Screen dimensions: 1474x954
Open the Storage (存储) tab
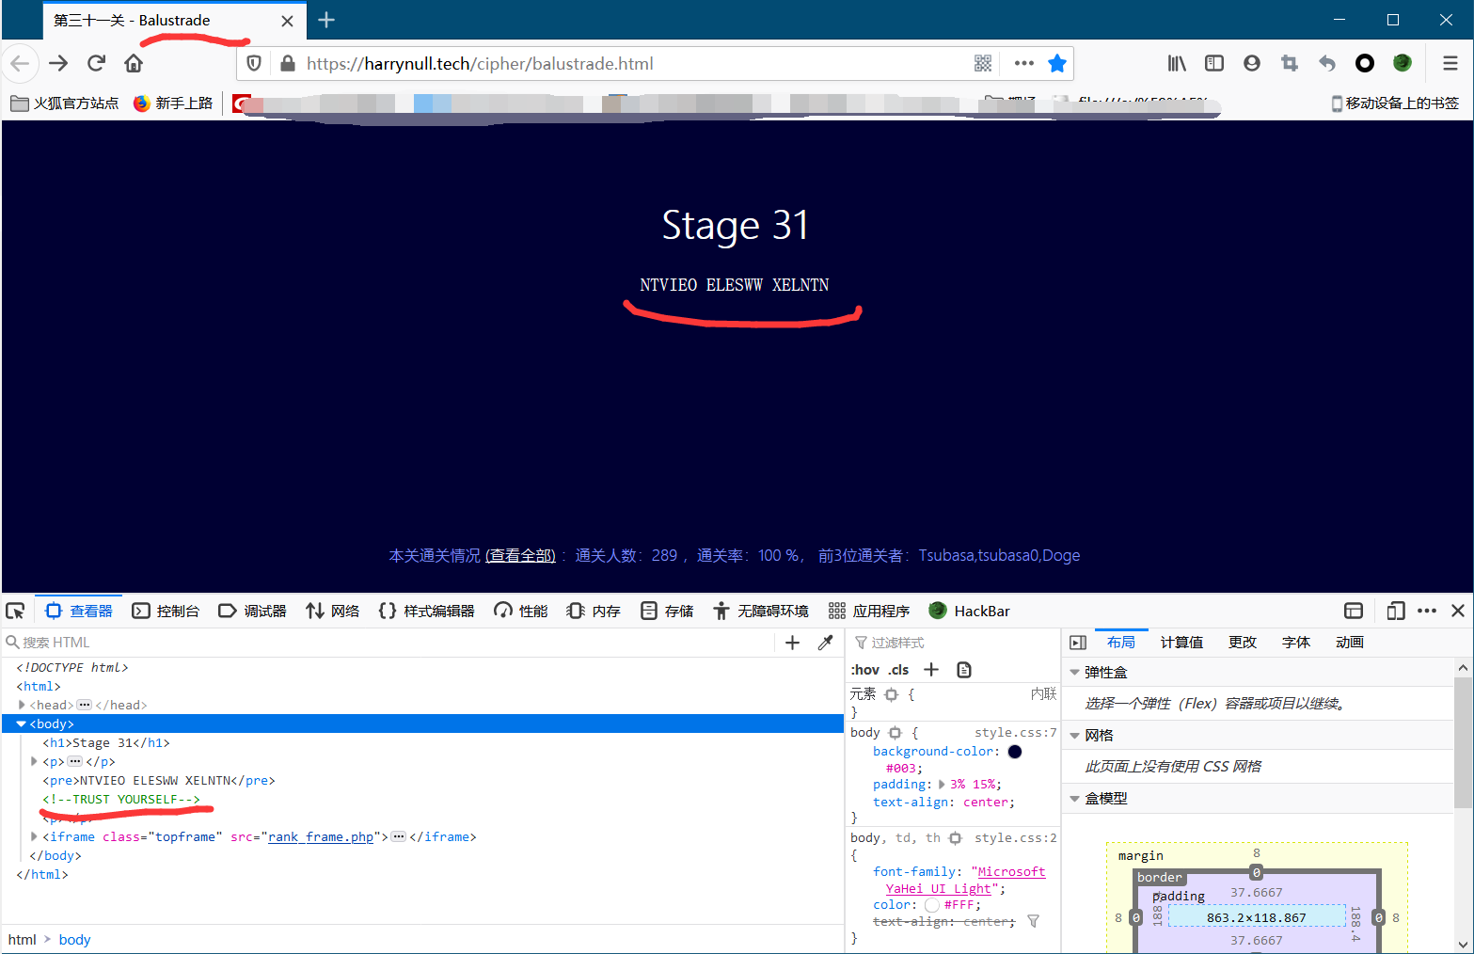pyautogui.click(x=667, y=611)
